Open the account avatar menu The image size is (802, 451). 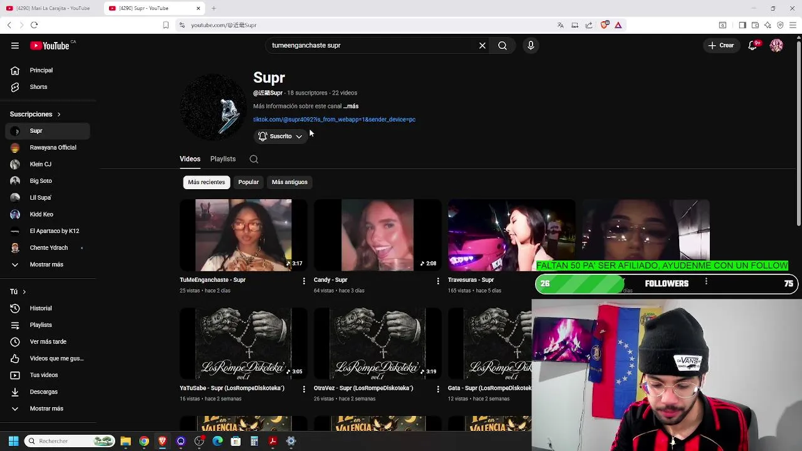(x=776, y=46)
